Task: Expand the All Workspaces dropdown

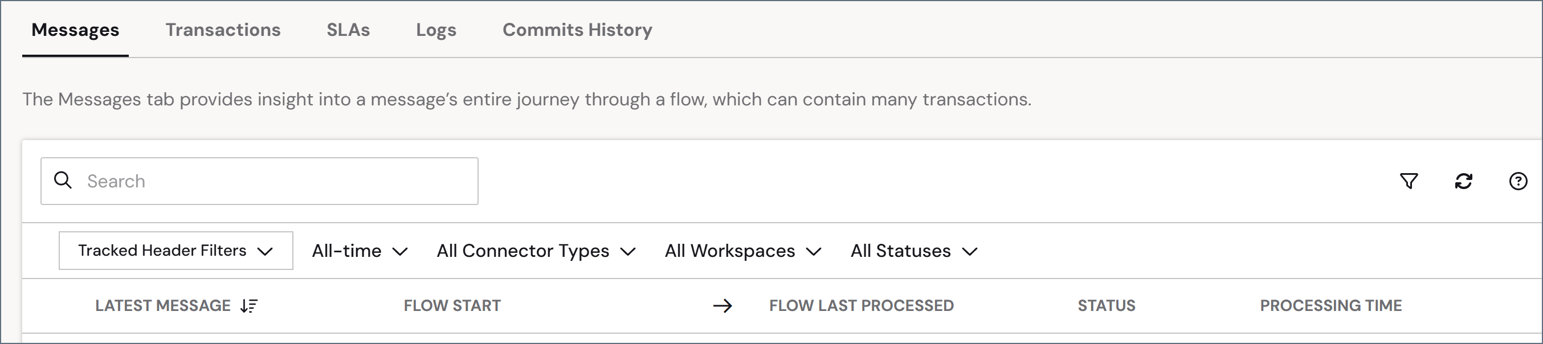Action: [x=743, y=251]
